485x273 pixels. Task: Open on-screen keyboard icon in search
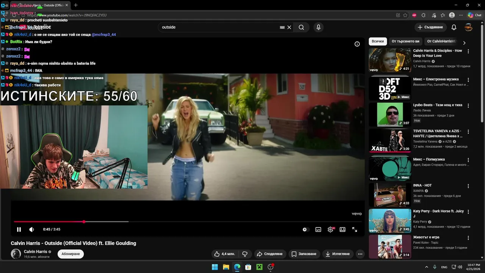(x=282, y=27)
